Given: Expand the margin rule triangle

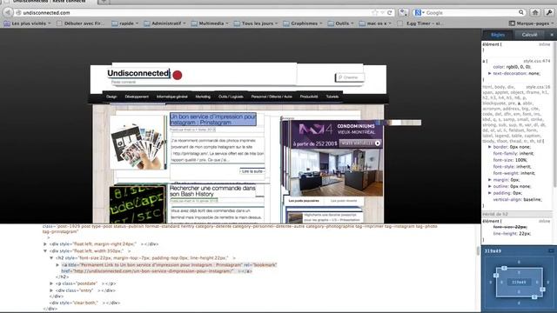Looking at the screenshot, I should tap(489, 180).
